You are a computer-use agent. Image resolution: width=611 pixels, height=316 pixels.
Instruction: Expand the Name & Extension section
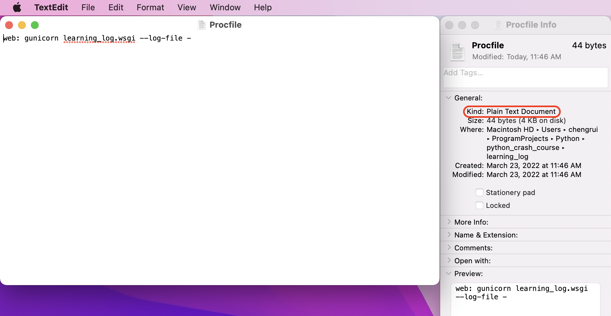click(x=449, y=235)
